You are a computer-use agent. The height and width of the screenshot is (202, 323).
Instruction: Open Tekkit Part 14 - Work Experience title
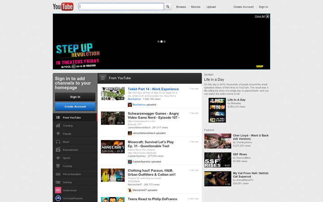point(153,89)
